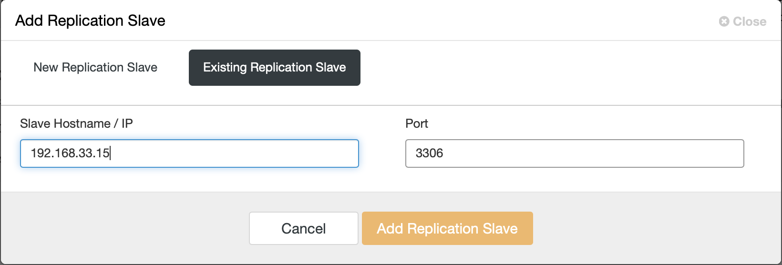Focus the Port input field
Viewport: 782px width, 265px height.
(575, 153)
